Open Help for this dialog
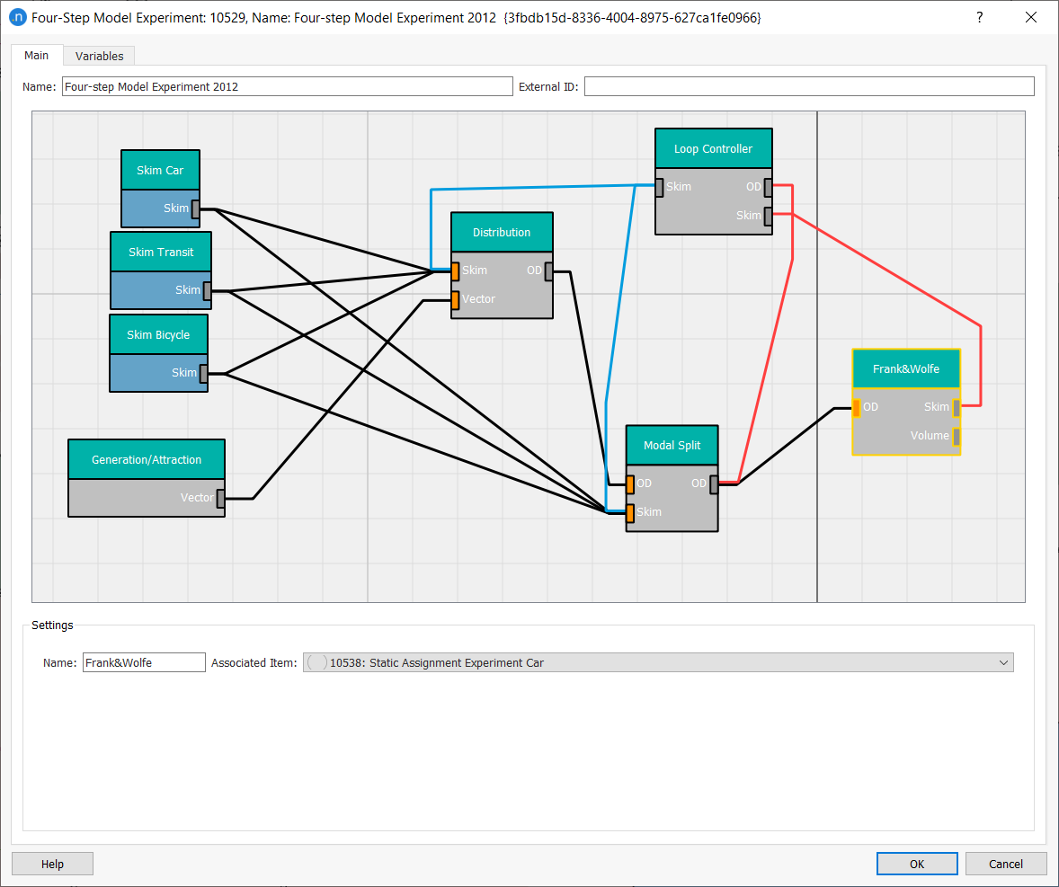Screen dimensions: 1059x887 point(52,864)
